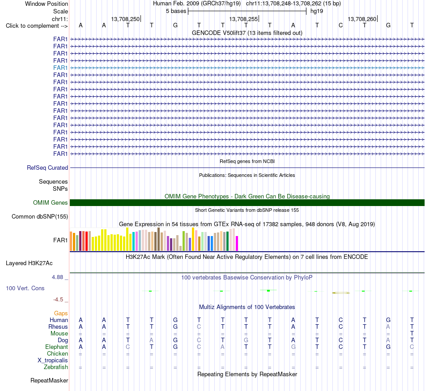This screenshot has height=391, width=425.
Task: Click the C base in the Human alignment row
Action: 341,320
